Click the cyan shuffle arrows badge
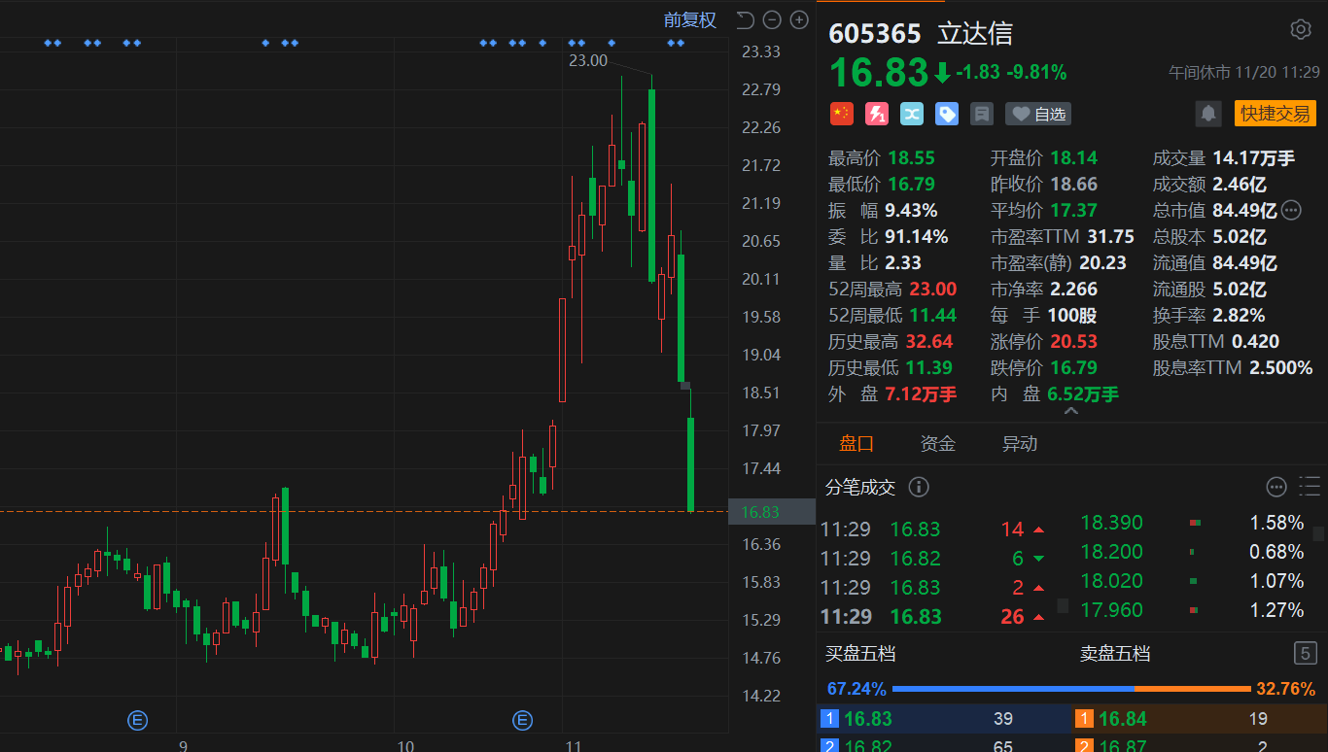The height and width of the screenshot is (752, 1328). 912,114
